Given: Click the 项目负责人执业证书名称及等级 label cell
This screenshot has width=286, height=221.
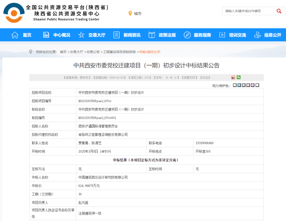Looking at the screenshot, I should click(53, 213).
